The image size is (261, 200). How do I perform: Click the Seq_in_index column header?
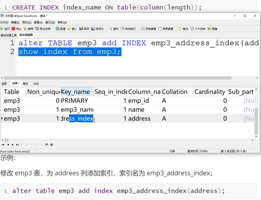pyautogui.click(x=111, y=92)
